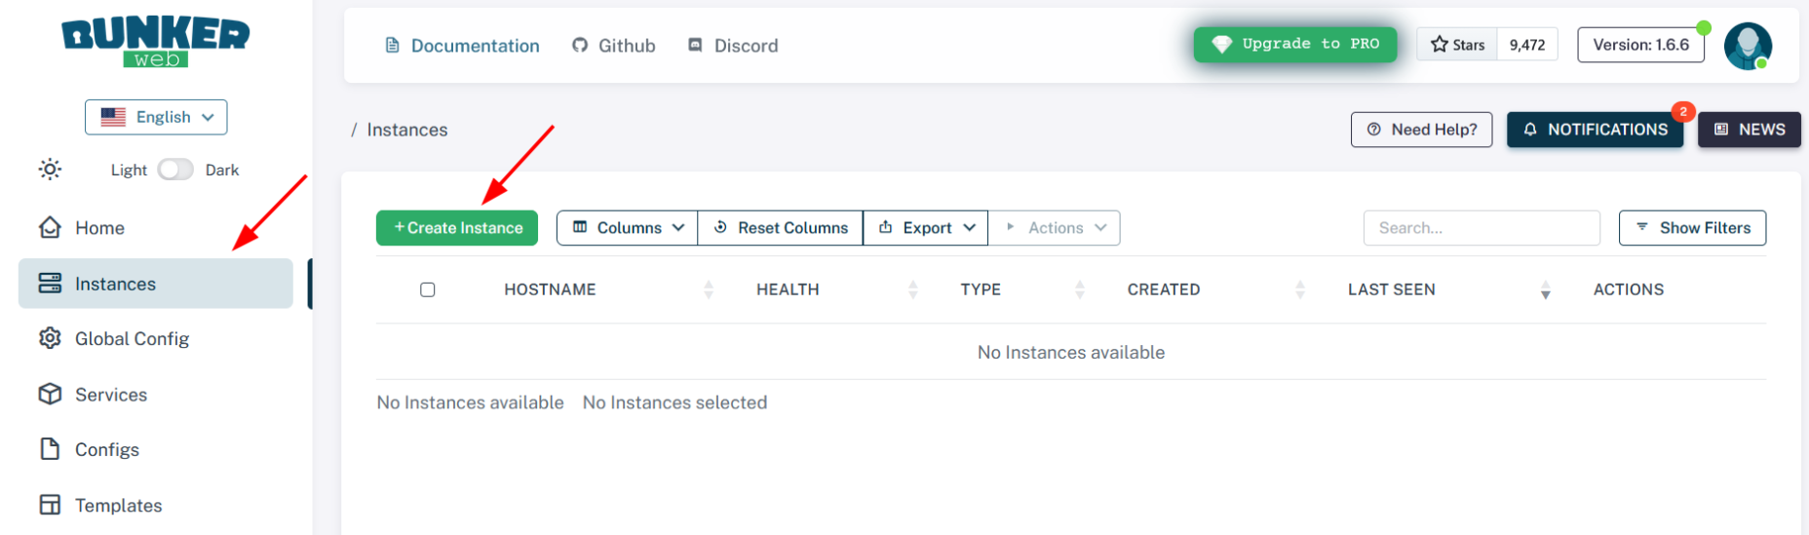
Task: Click the Show Filters button
Action: pyautogui.click(x=1693, y=228)
